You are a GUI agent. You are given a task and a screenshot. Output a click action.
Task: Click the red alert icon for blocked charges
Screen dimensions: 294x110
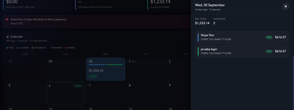[7, 19]
